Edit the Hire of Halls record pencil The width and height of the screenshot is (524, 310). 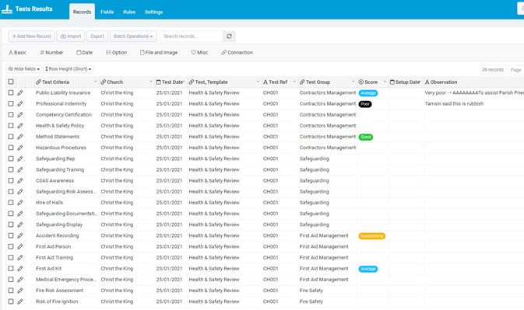(x=20, y=203)
